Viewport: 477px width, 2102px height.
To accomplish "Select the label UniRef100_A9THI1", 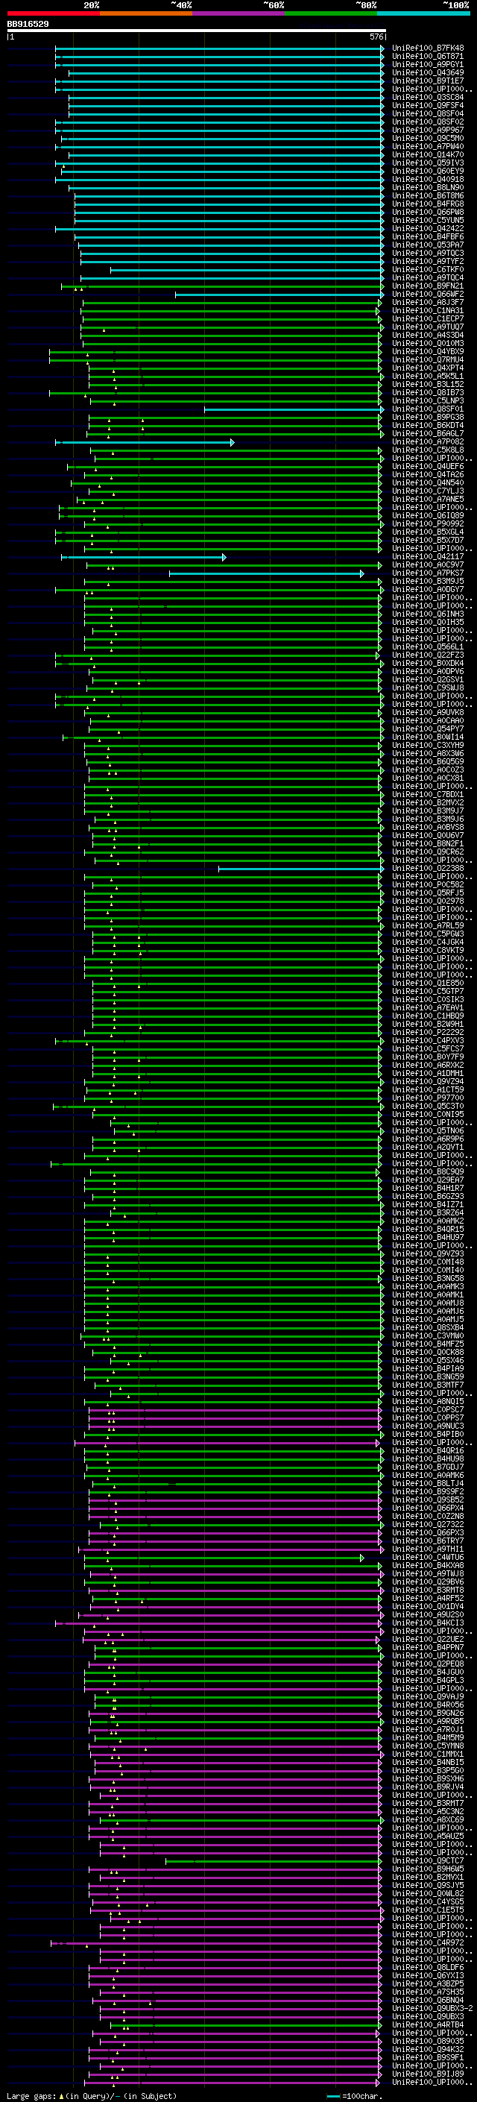I will (x=428, y=1549).
